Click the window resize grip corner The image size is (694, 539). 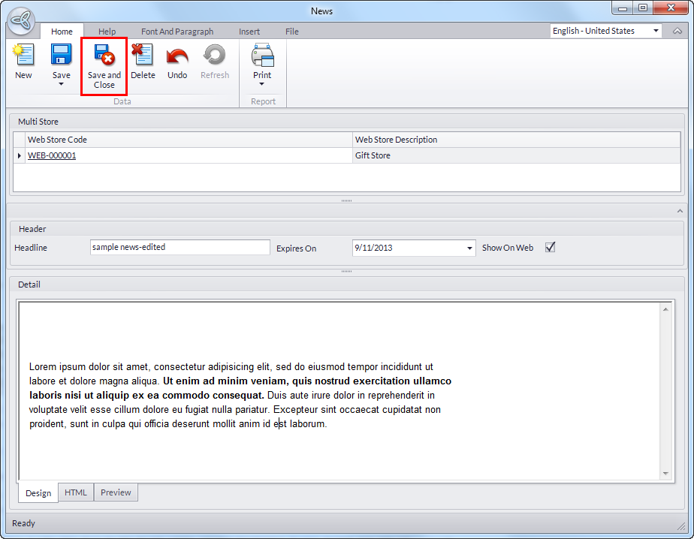680,525
